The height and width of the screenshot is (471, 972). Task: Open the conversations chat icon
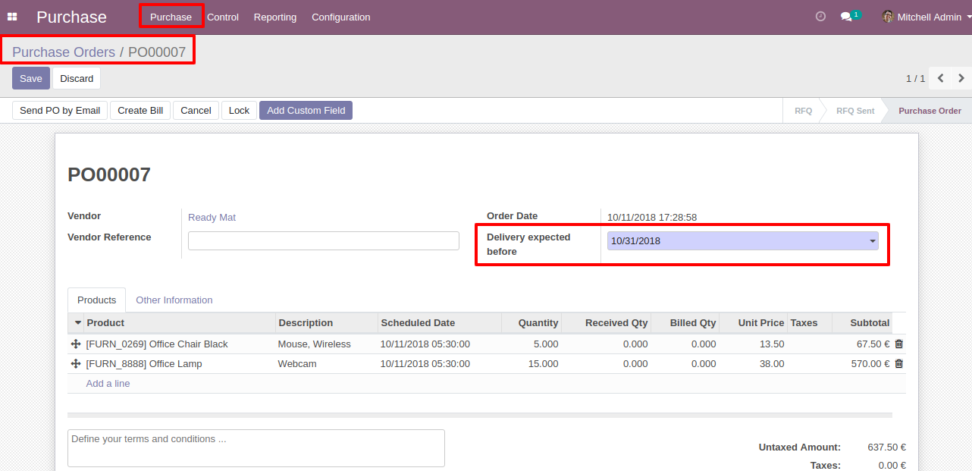click(846, 17)
